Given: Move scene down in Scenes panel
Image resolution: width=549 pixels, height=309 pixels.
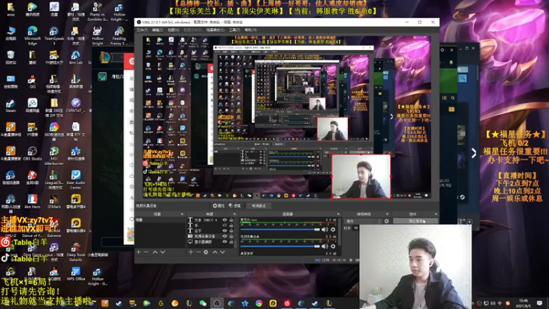Looking at the screenshot, I should [x=163, y=252].
